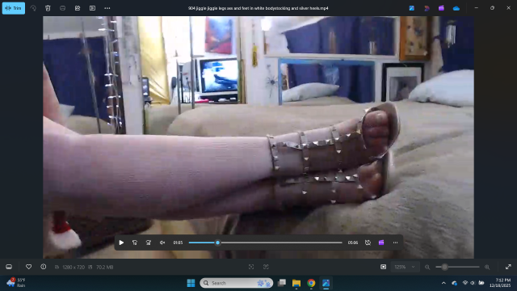
Task: Click the volume icon in the system tray
Action: click(473, 283)
